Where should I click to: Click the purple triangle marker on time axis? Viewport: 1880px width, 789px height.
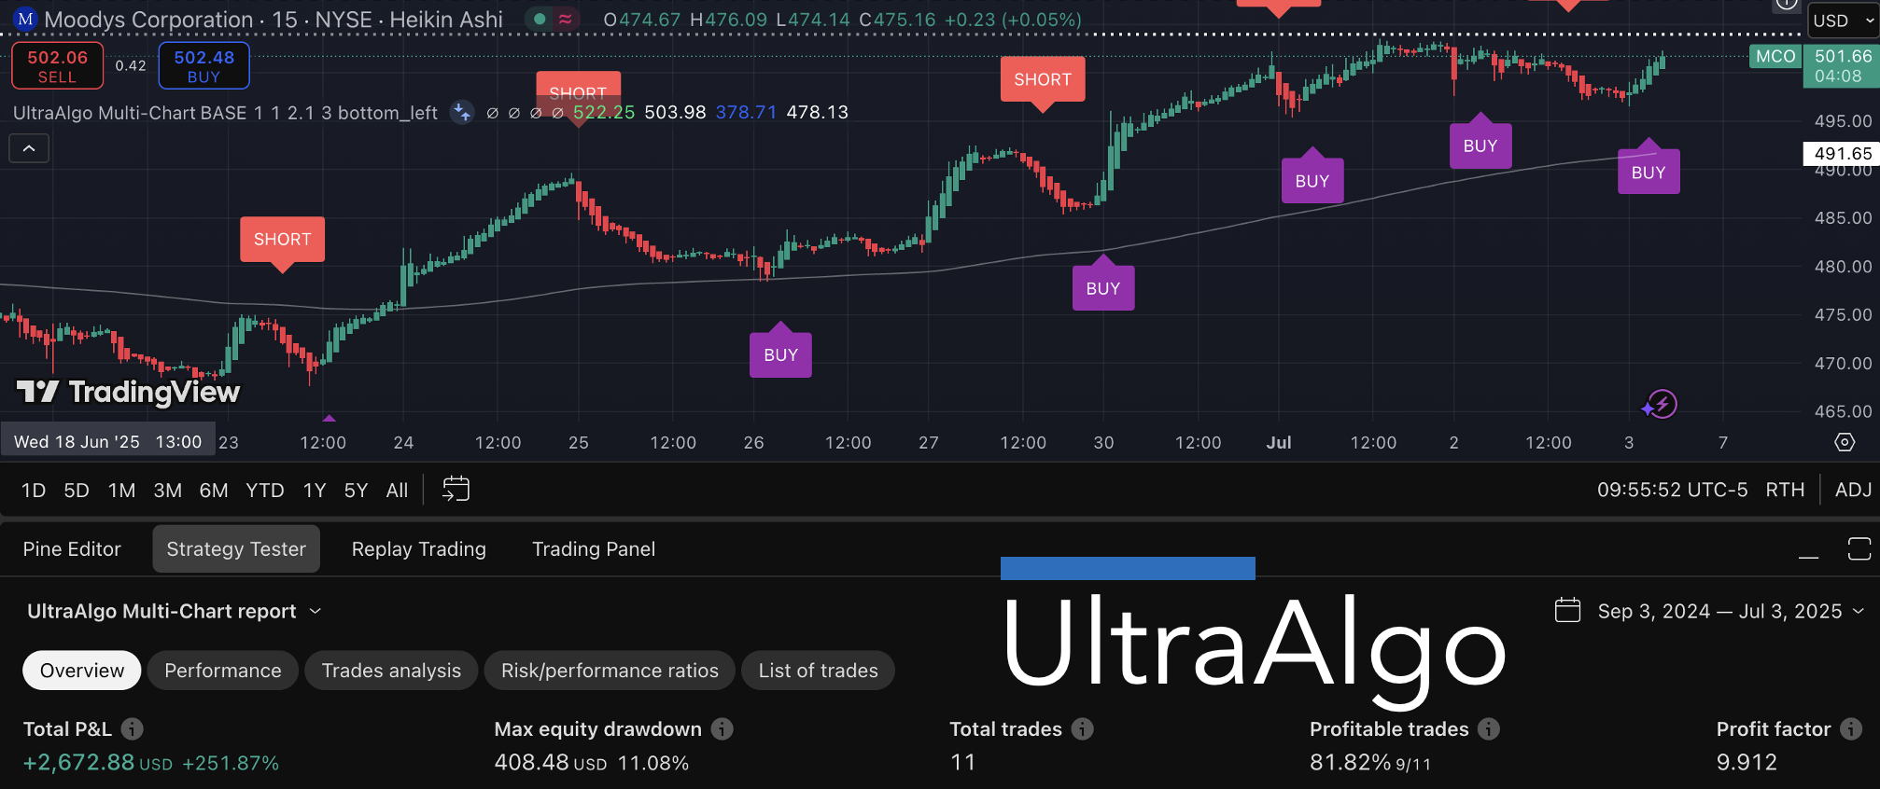pos(329,418)
